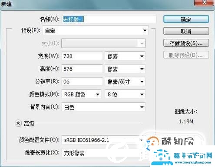Viewport: 215px width, 167px height.
Task: Click the 高度 field with 576
Action: click(82, 69)
